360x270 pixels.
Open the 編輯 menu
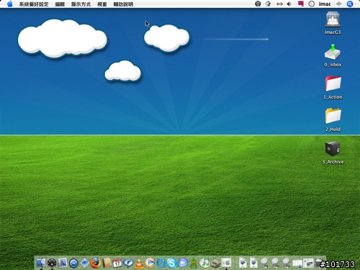pos(60,4)
